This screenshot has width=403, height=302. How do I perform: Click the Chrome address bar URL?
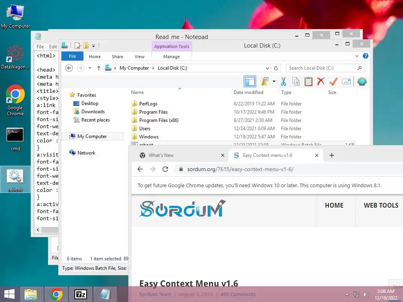[240, 169]
